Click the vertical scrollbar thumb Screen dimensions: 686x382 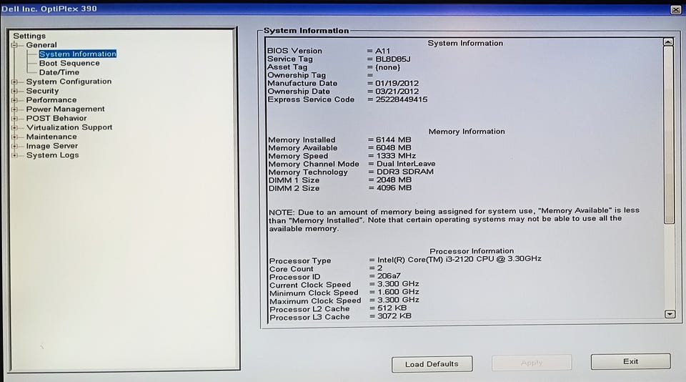[x=669, y=135]
